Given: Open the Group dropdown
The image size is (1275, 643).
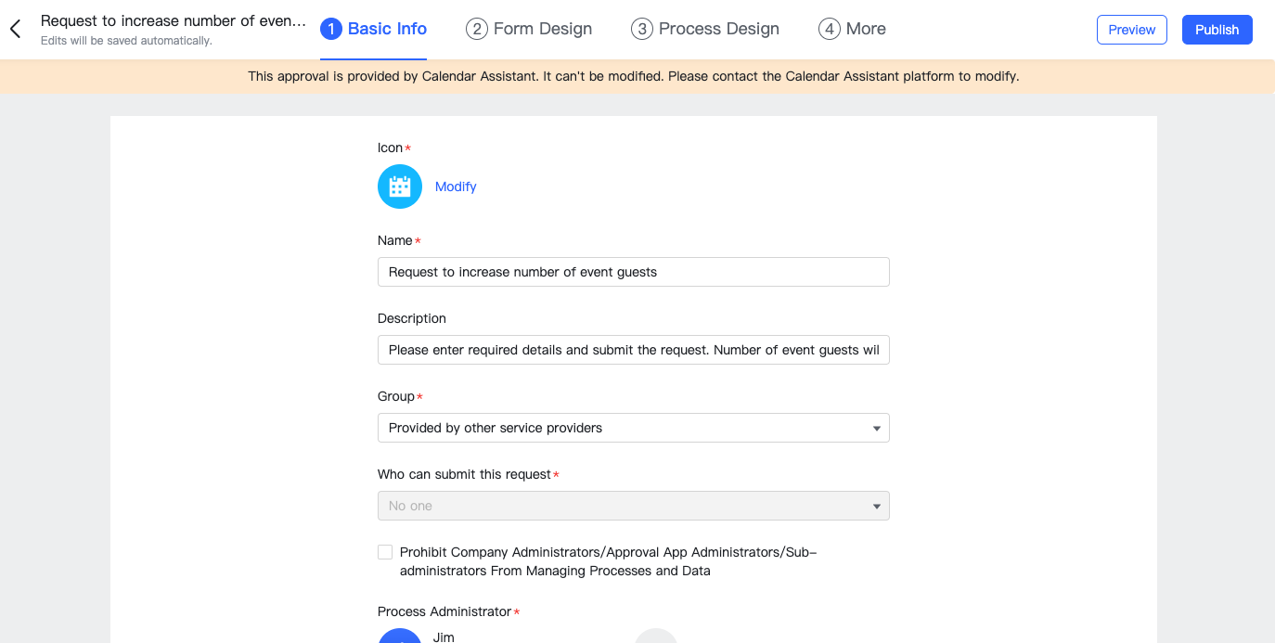Looking at the screenshot, I should click(x=633, y=428).
